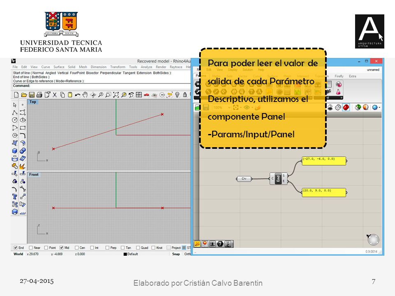Click the red Shaded Preview icon in Grasshopper
The height and width of the screenshot is (296, 395).
[x=346, y=107]
